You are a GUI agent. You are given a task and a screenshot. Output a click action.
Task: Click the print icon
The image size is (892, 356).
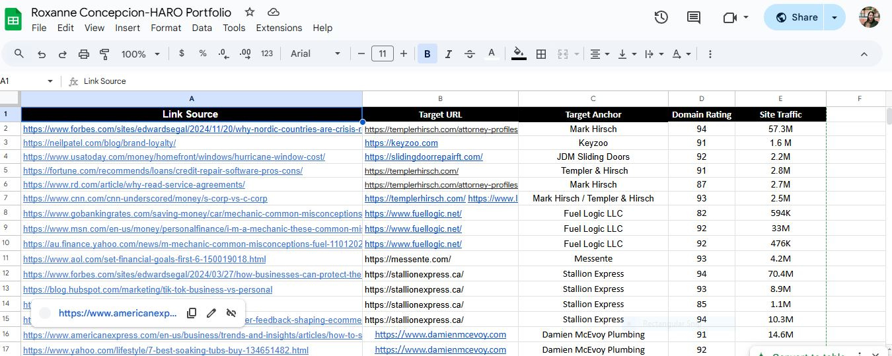(x=84, y=54)
